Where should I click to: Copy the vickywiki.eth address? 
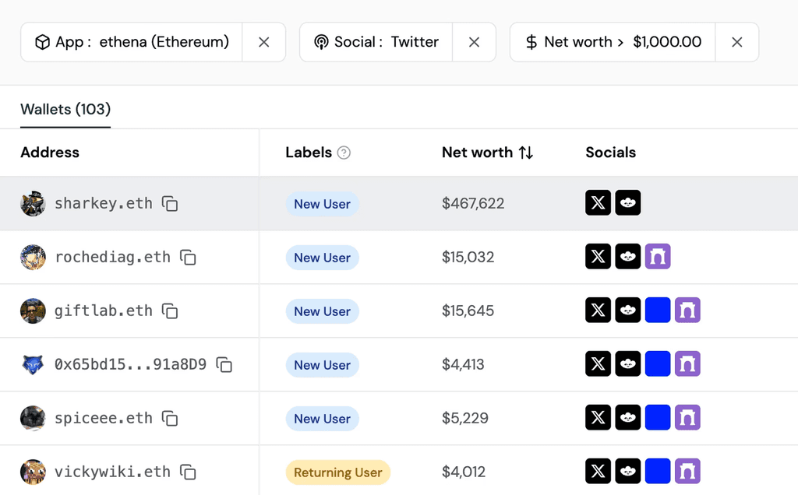(188, 472)
